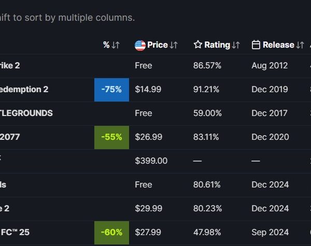The height and width of the screenshot is (246, 311).
Task: Select the $399.00 price cell
Action: click(x=151, y=161)
